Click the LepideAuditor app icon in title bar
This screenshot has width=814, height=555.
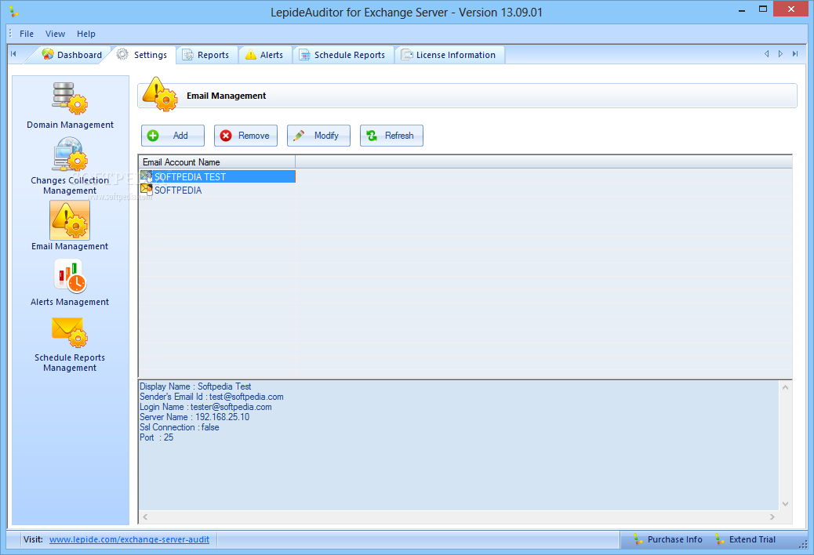tap(14, 12)
